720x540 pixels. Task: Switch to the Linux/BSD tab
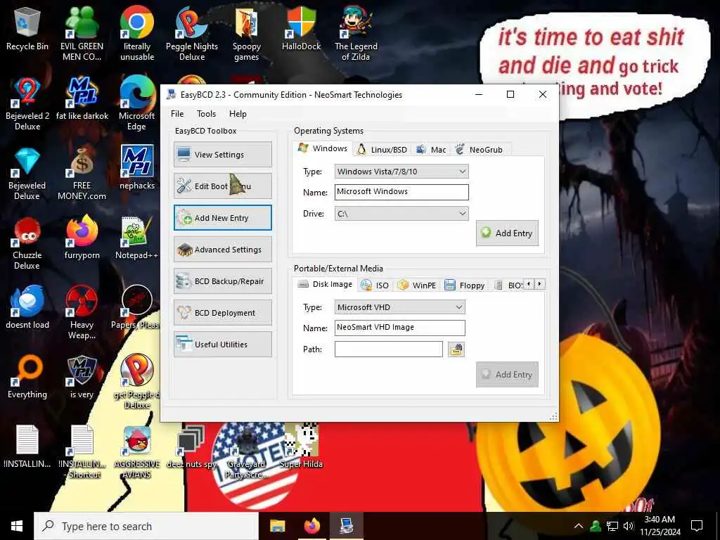point(382,150)
